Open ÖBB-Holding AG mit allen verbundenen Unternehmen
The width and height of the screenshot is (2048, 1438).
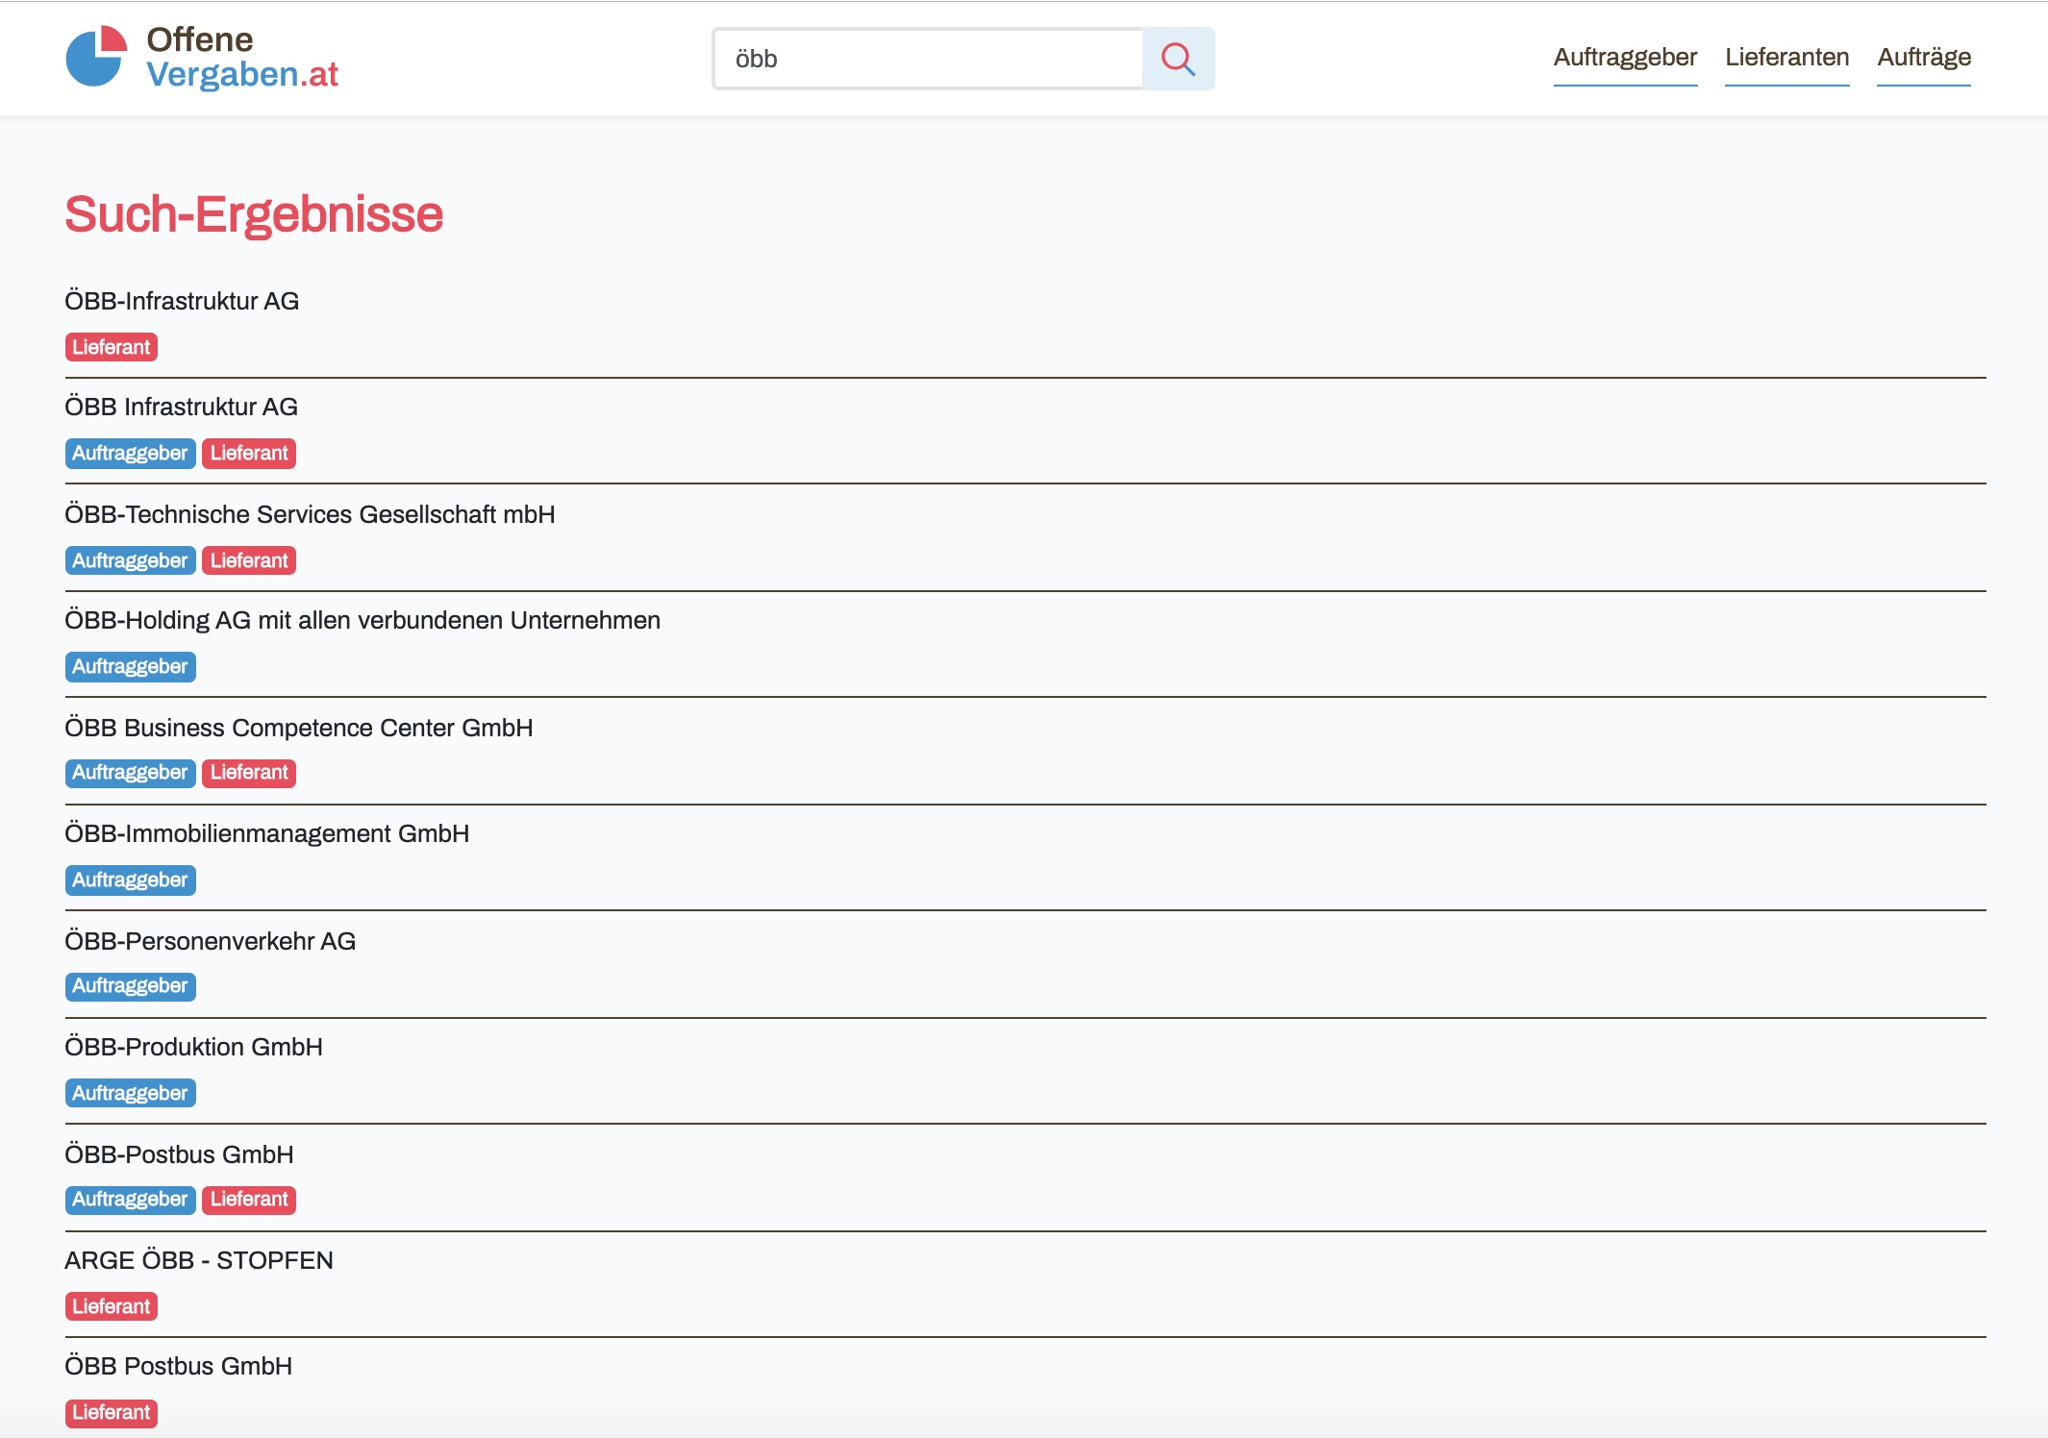362,620
